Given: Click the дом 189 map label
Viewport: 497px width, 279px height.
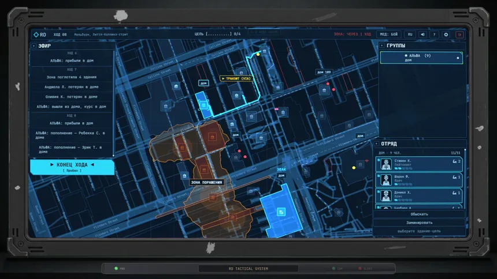Looking at the screenshot, I should click(x=324, y=72).
